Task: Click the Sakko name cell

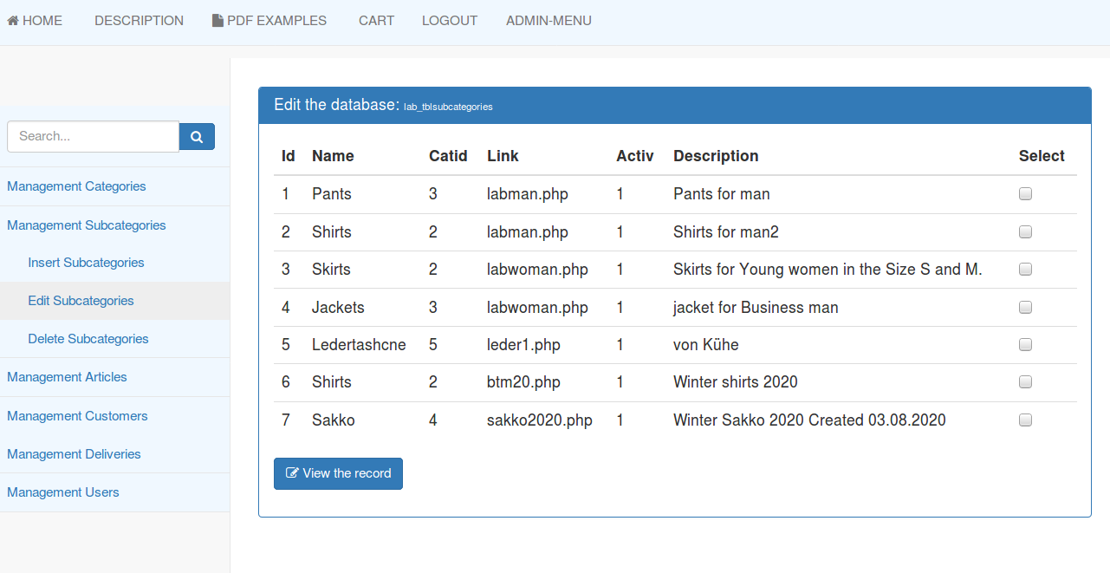Action: [334, 420]
